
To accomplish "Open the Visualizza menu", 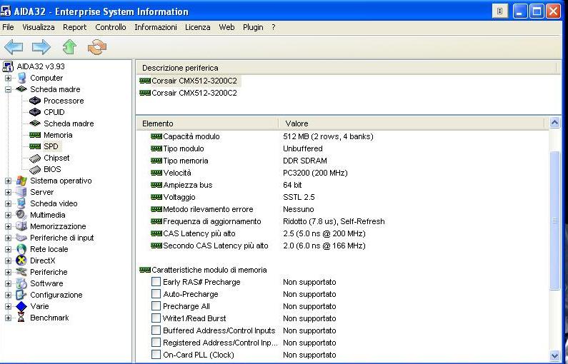I will [x=39, y=27].
